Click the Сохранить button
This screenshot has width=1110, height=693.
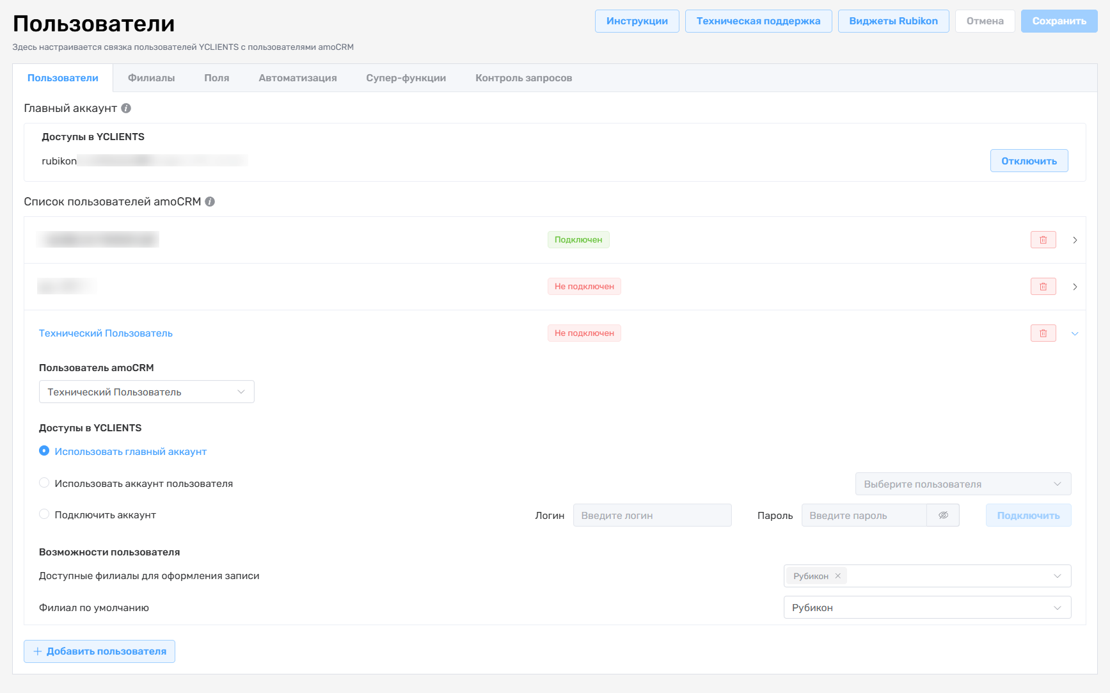pyautogui.click(x=1059, y=21)
